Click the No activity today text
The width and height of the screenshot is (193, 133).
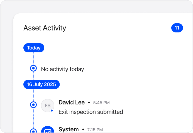pos(63,69)
